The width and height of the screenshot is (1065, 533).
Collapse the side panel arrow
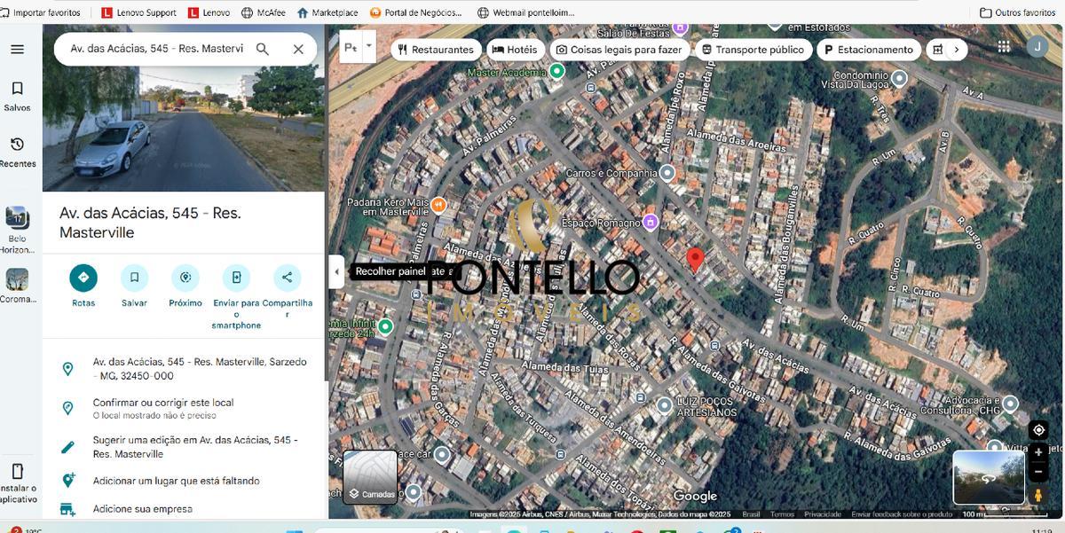point(336,272)
